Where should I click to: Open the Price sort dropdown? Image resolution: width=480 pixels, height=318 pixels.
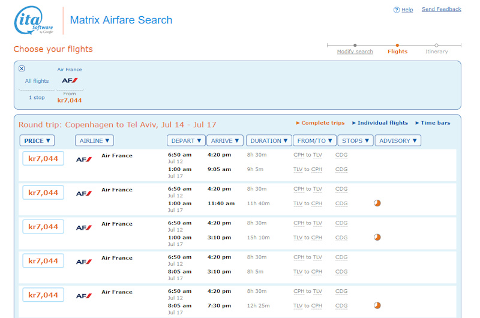click(37, 140)
